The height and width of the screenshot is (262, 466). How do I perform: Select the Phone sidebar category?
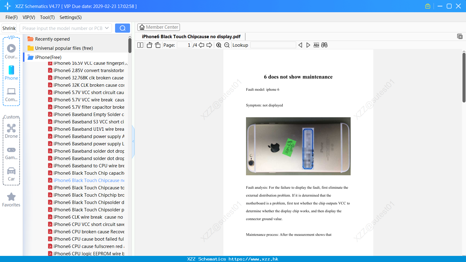point(11,73)
